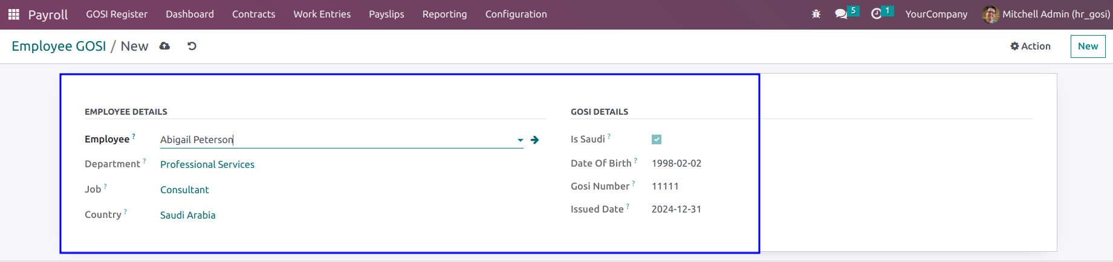Open the GOSI Register menu
This screenshot has width=1113, height=262.
click(x=117, y=14)
